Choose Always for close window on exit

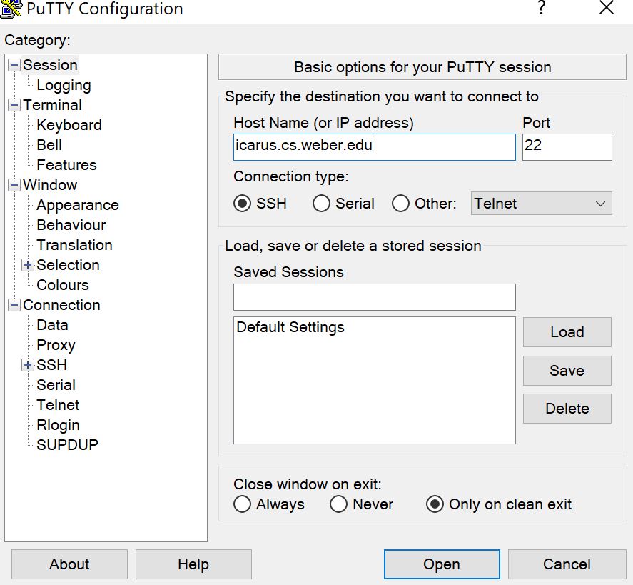coord(243,504)
